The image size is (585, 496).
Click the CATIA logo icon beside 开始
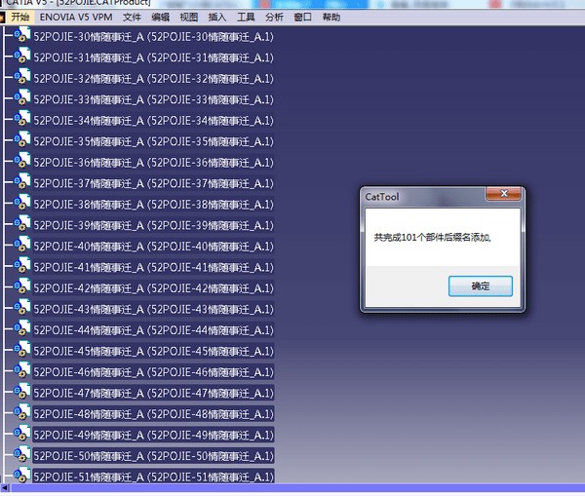pyautogui.click(x=2, y=18)
